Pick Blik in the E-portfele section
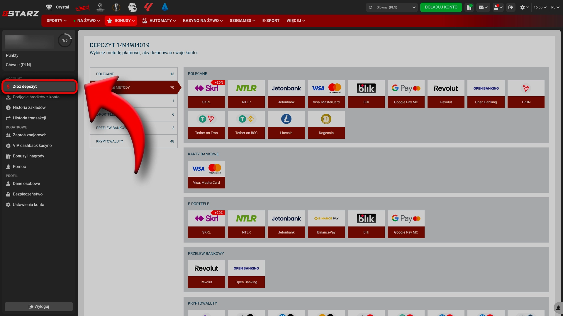 366,224
